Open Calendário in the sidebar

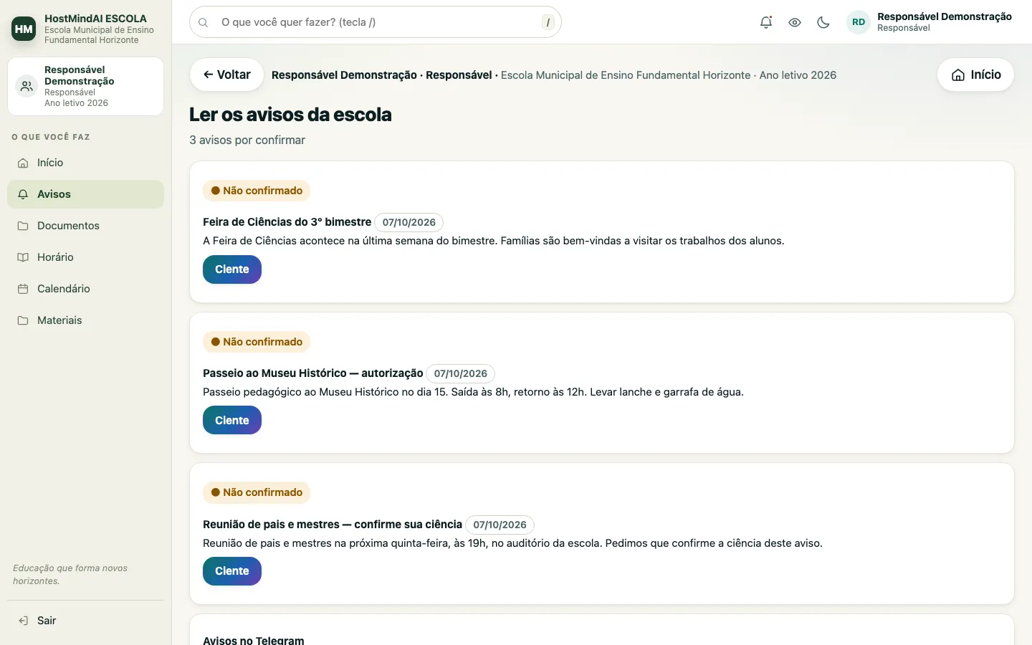(86, 289)
